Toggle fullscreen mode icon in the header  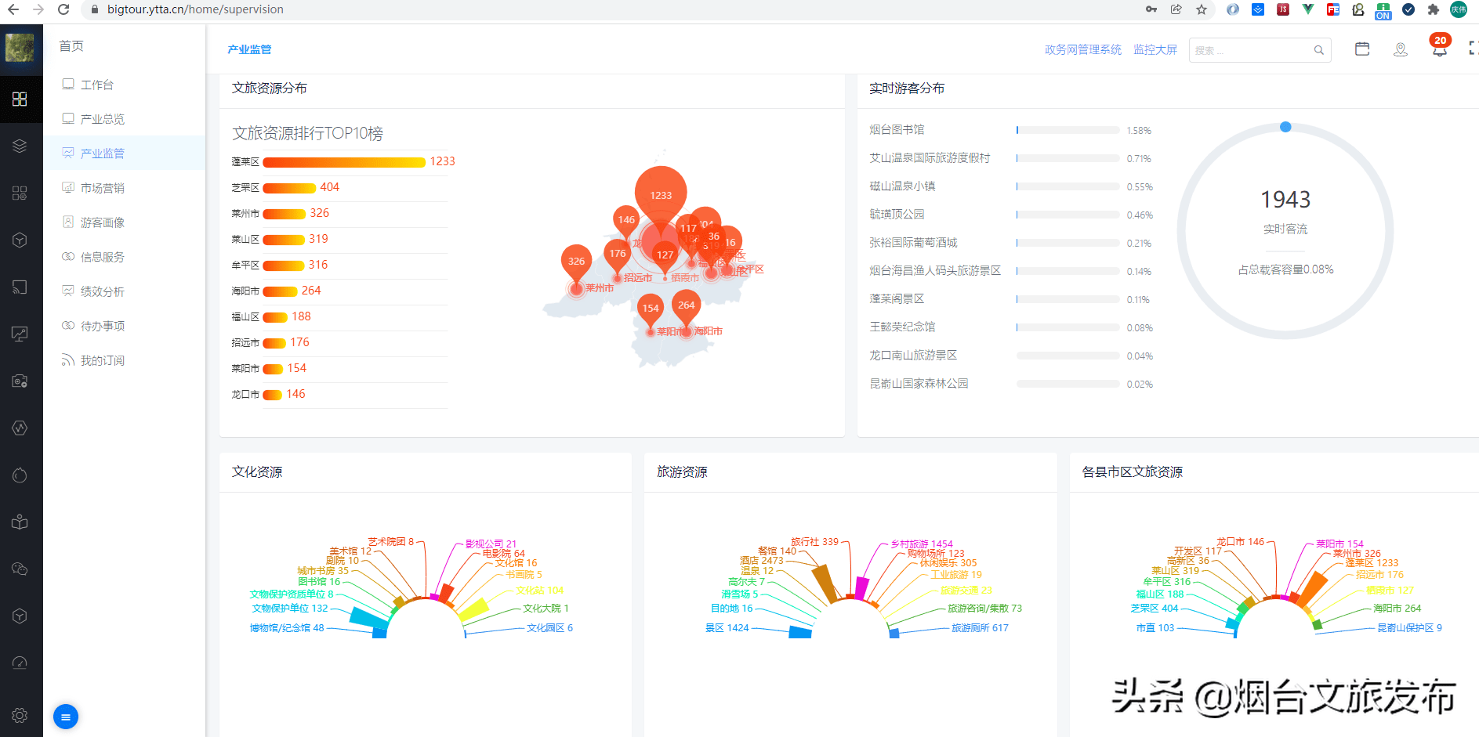click(x=1472, y=49)
